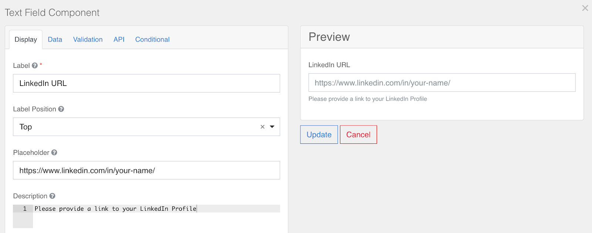
Task: Open the Conditional tab
Action: tap(152, 40)
